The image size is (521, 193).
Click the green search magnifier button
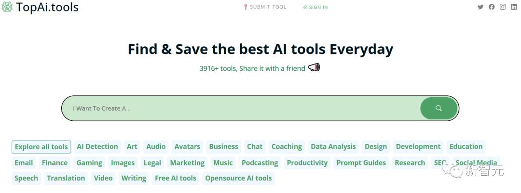tap(439, 108)
